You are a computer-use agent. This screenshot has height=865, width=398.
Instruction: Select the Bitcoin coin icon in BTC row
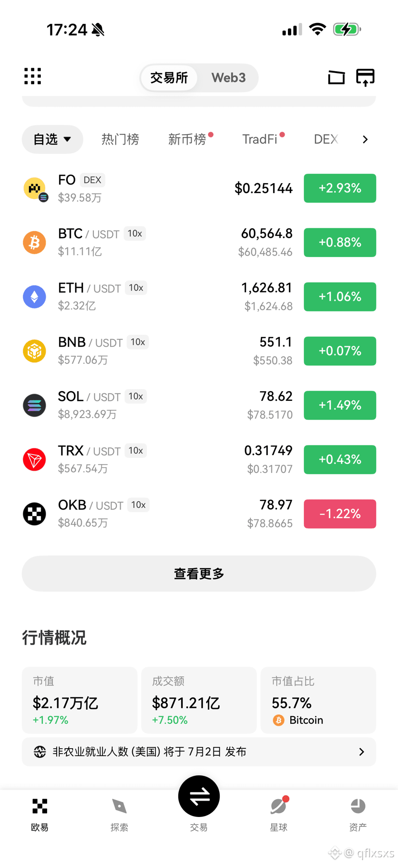click(35, 242)
